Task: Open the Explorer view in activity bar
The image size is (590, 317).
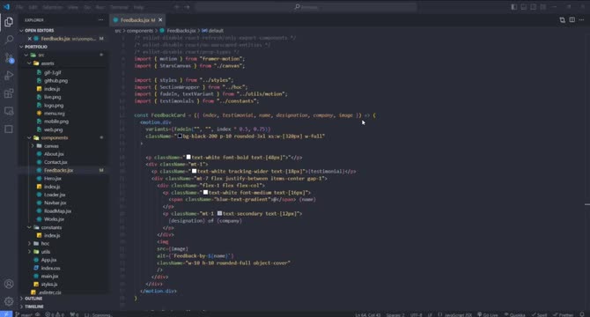Action: tap(9, 22)
